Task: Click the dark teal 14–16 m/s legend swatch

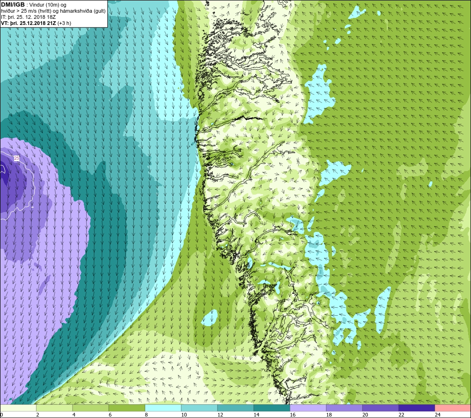Action: point(272,408)
